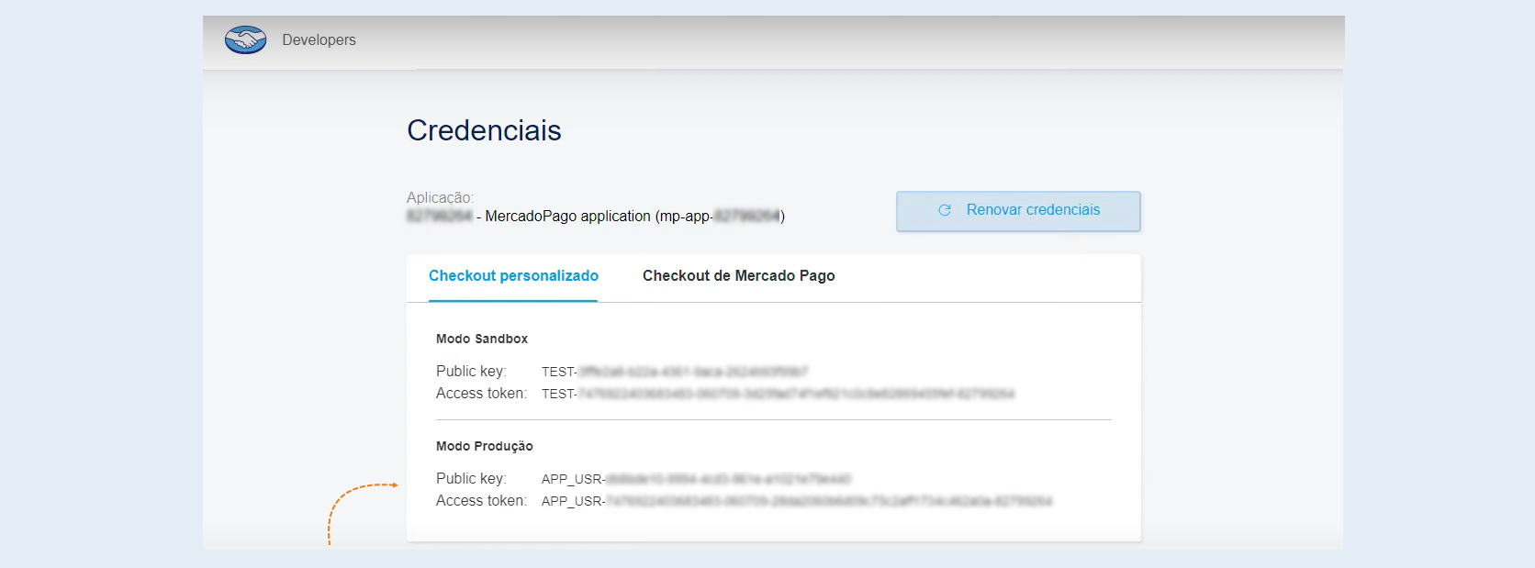Click the Produção Access token label
The width and height of the screenshot is (1535, 568).
481,500
